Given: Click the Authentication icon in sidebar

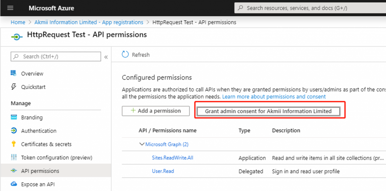Looking at the screenshot, I should (14, 130).
